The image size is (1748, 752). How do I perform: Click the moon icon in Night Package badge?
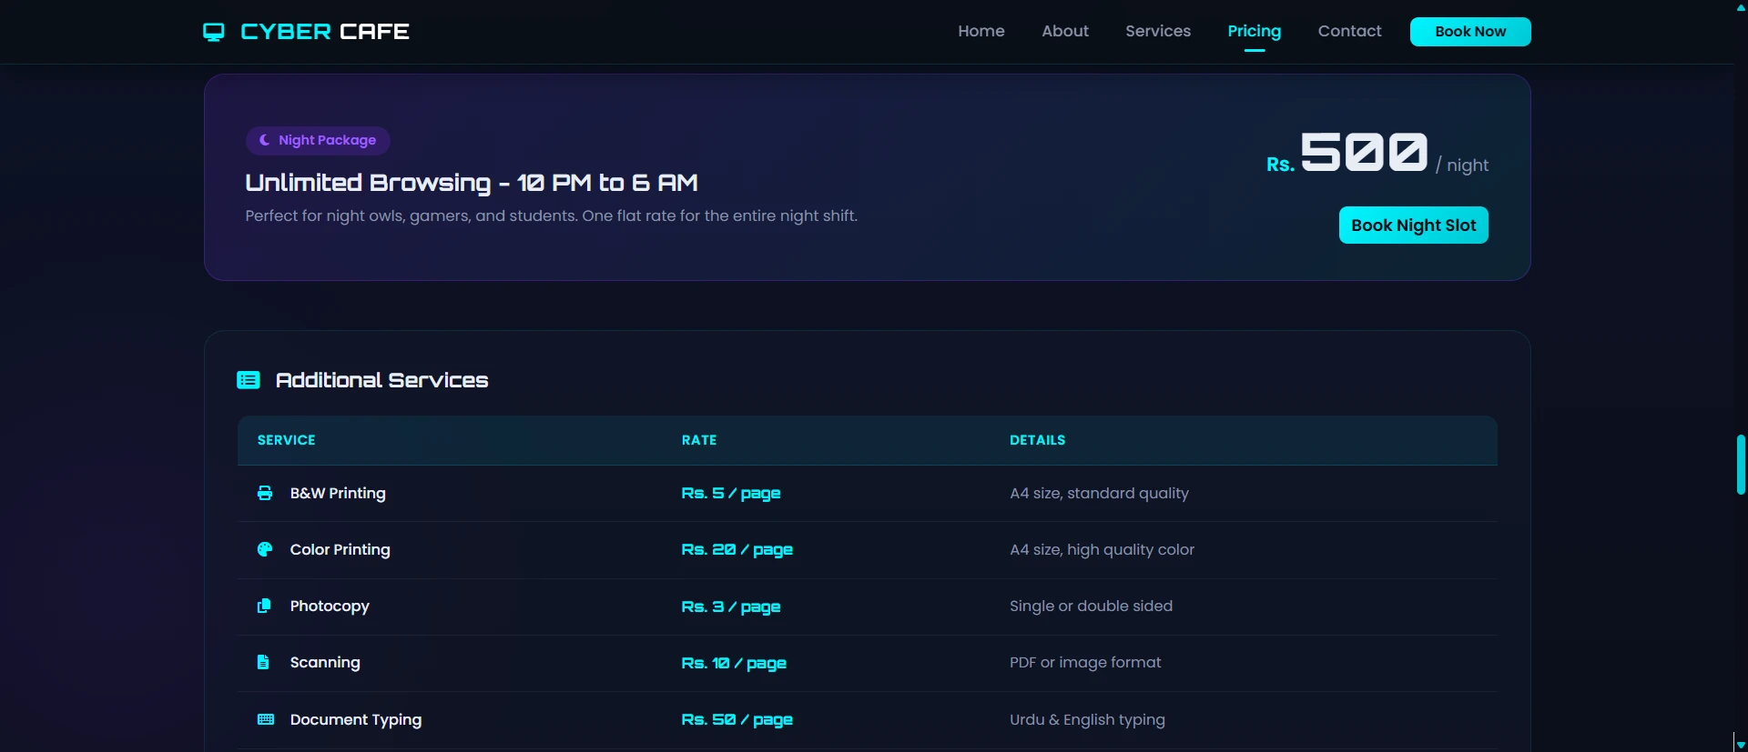[x=265, y=140]
